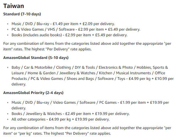Click the All other categories line
The width and height of the screenshot is (186, 140).
pos(61,119)
